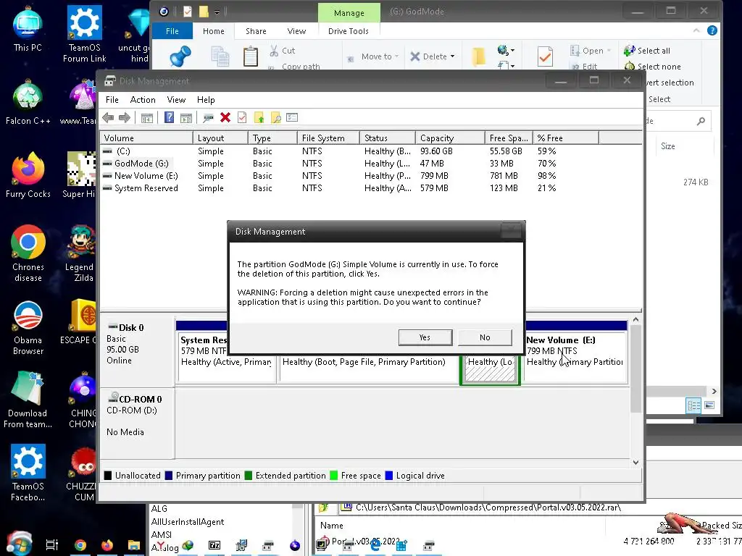This screenshot has height=556, width=742.
Task: Click the Pin to Quick access icon
Action: pos(180,56)
